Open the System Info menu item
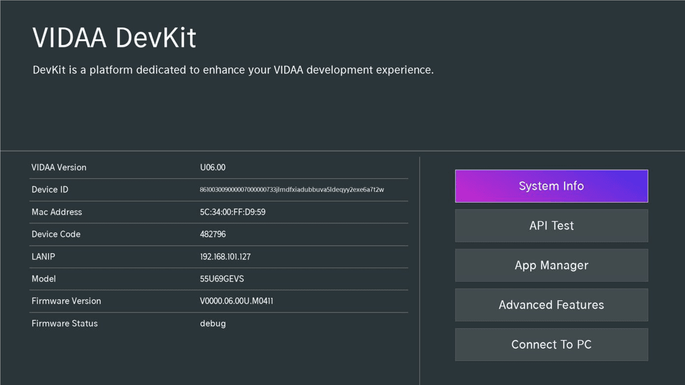Viewport: 685px width, 385px height. coord(551,186)
